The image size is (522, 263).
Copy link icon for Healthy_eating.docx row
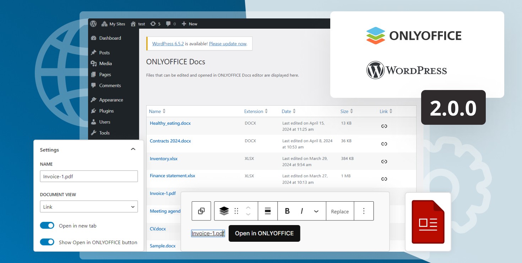pyautogui.click(x=384, y=126)
